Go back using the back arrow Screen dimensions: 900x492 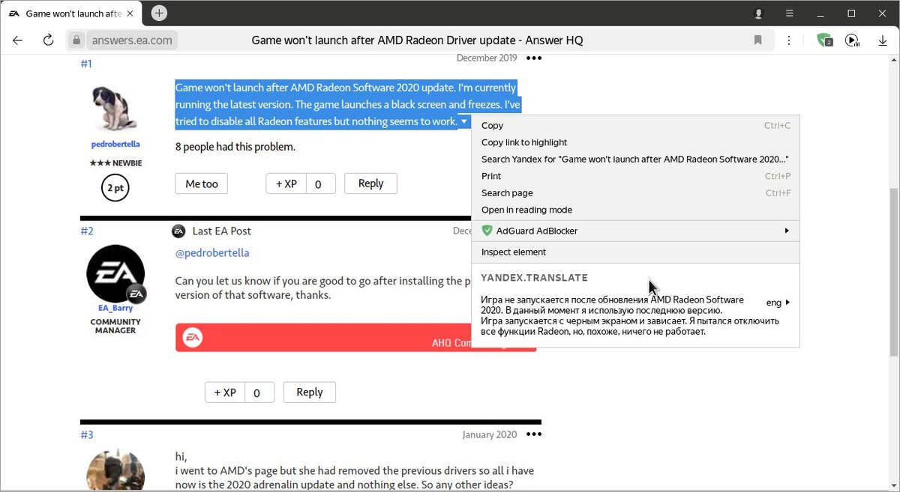tap(18, 40)
